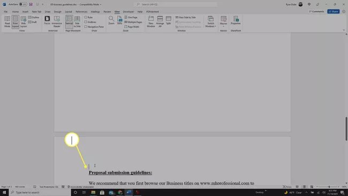Expand the Switch Windows dropdown

click(210, 22)
